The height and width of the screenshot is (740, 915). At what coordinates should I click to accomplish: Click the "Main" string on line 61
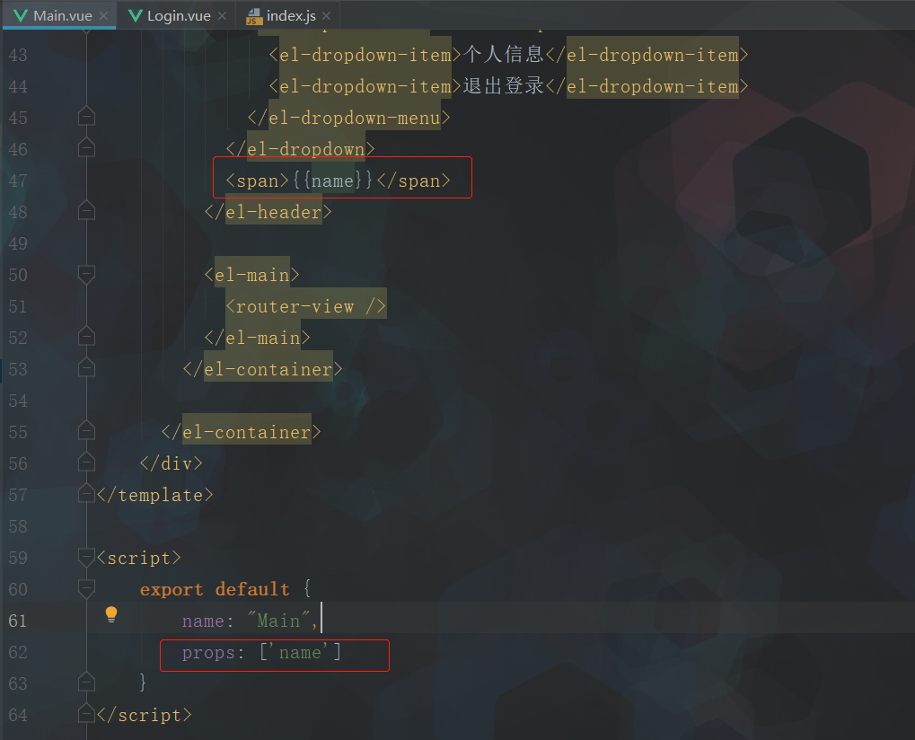click(x=279, y=621)
